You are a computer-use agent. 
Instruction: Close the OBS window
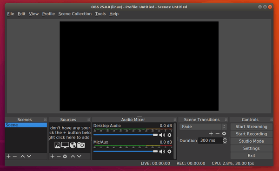point(270,7)
